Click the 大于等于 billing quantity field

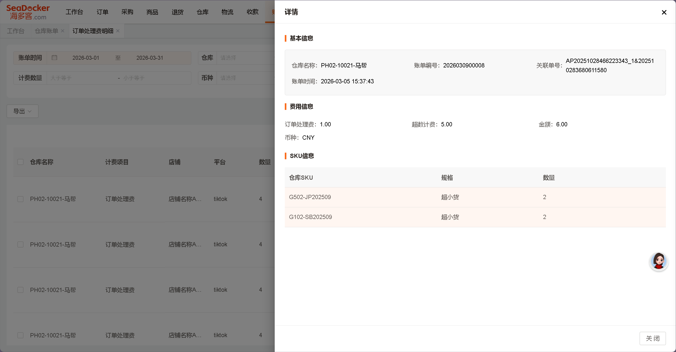tap(80, 78)
